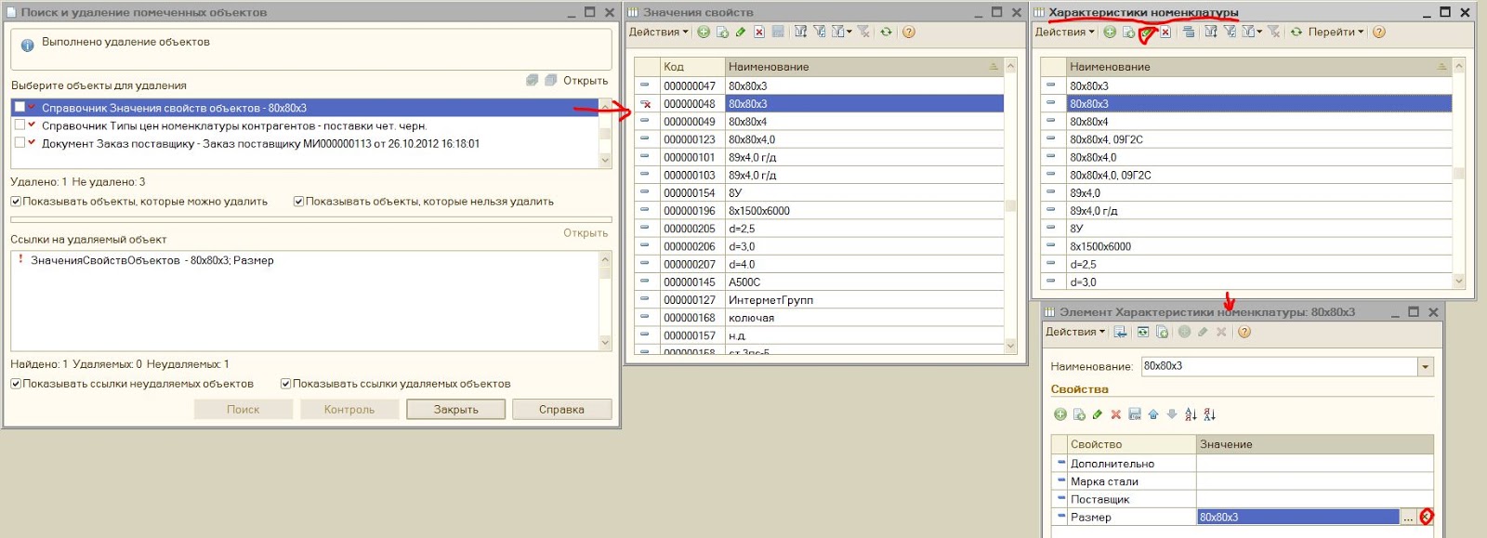Select Марка стали property row
The width and height of the screenshot is (1487, 538).
1243,481
